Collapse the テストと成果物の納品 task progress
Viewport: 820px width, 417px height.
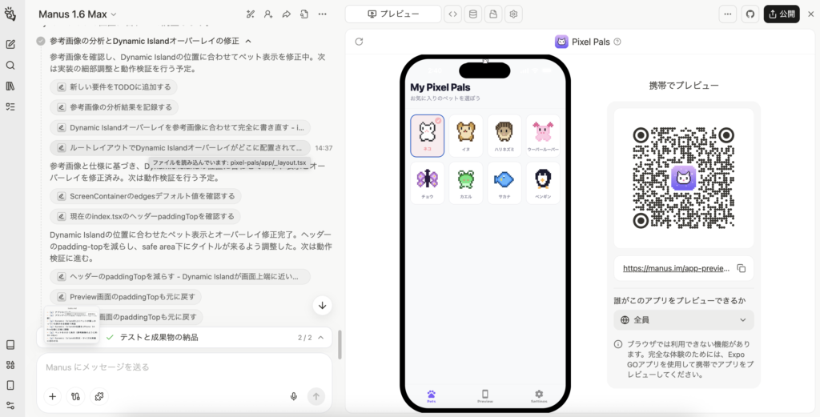tap(321, 338)
